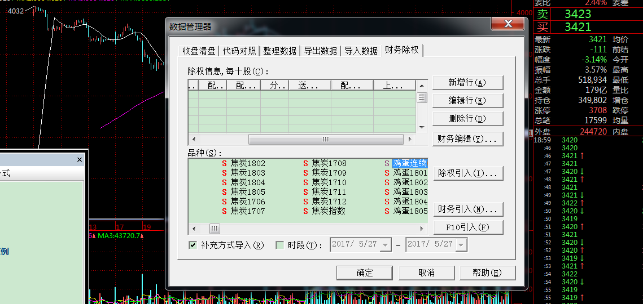This screenshot has width=643, height=304.
Task: Select the 焦炭1802 item's S icon
Action: [224, 163]
